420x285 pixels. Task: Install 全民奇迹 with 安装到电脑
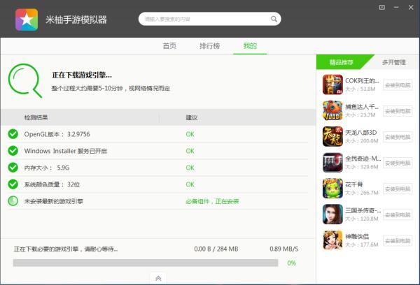pos(398,163)
